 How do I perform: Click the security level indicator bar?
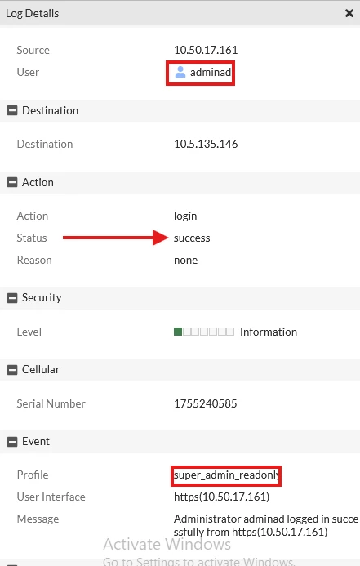204,332
